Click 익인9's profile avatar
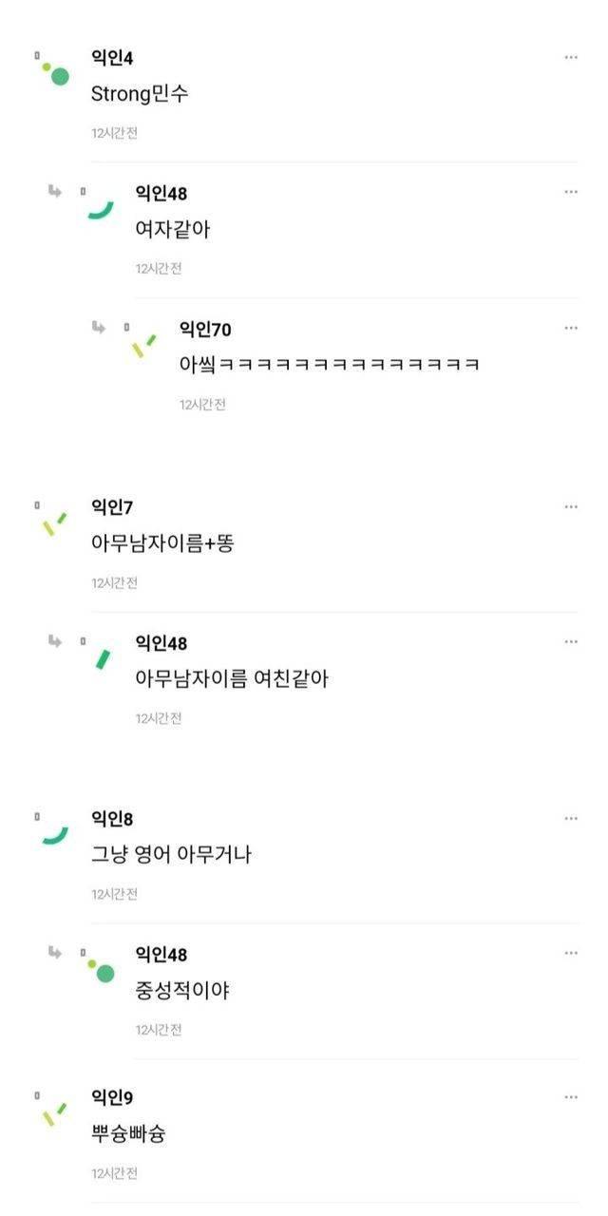608x1216 pixels. pyautogui.click(x=54, y=1113)
